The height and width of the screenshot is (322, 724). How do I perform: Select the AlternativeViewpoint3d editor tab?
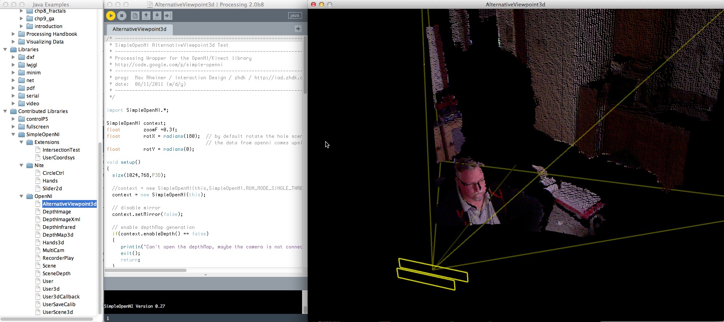tap(139, 29)
